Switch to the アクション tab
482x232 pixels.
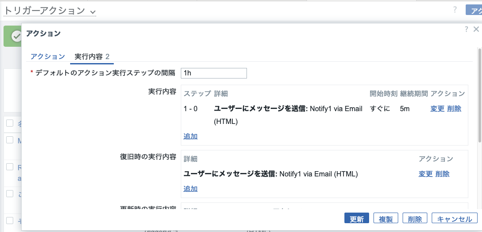(48, 56)
